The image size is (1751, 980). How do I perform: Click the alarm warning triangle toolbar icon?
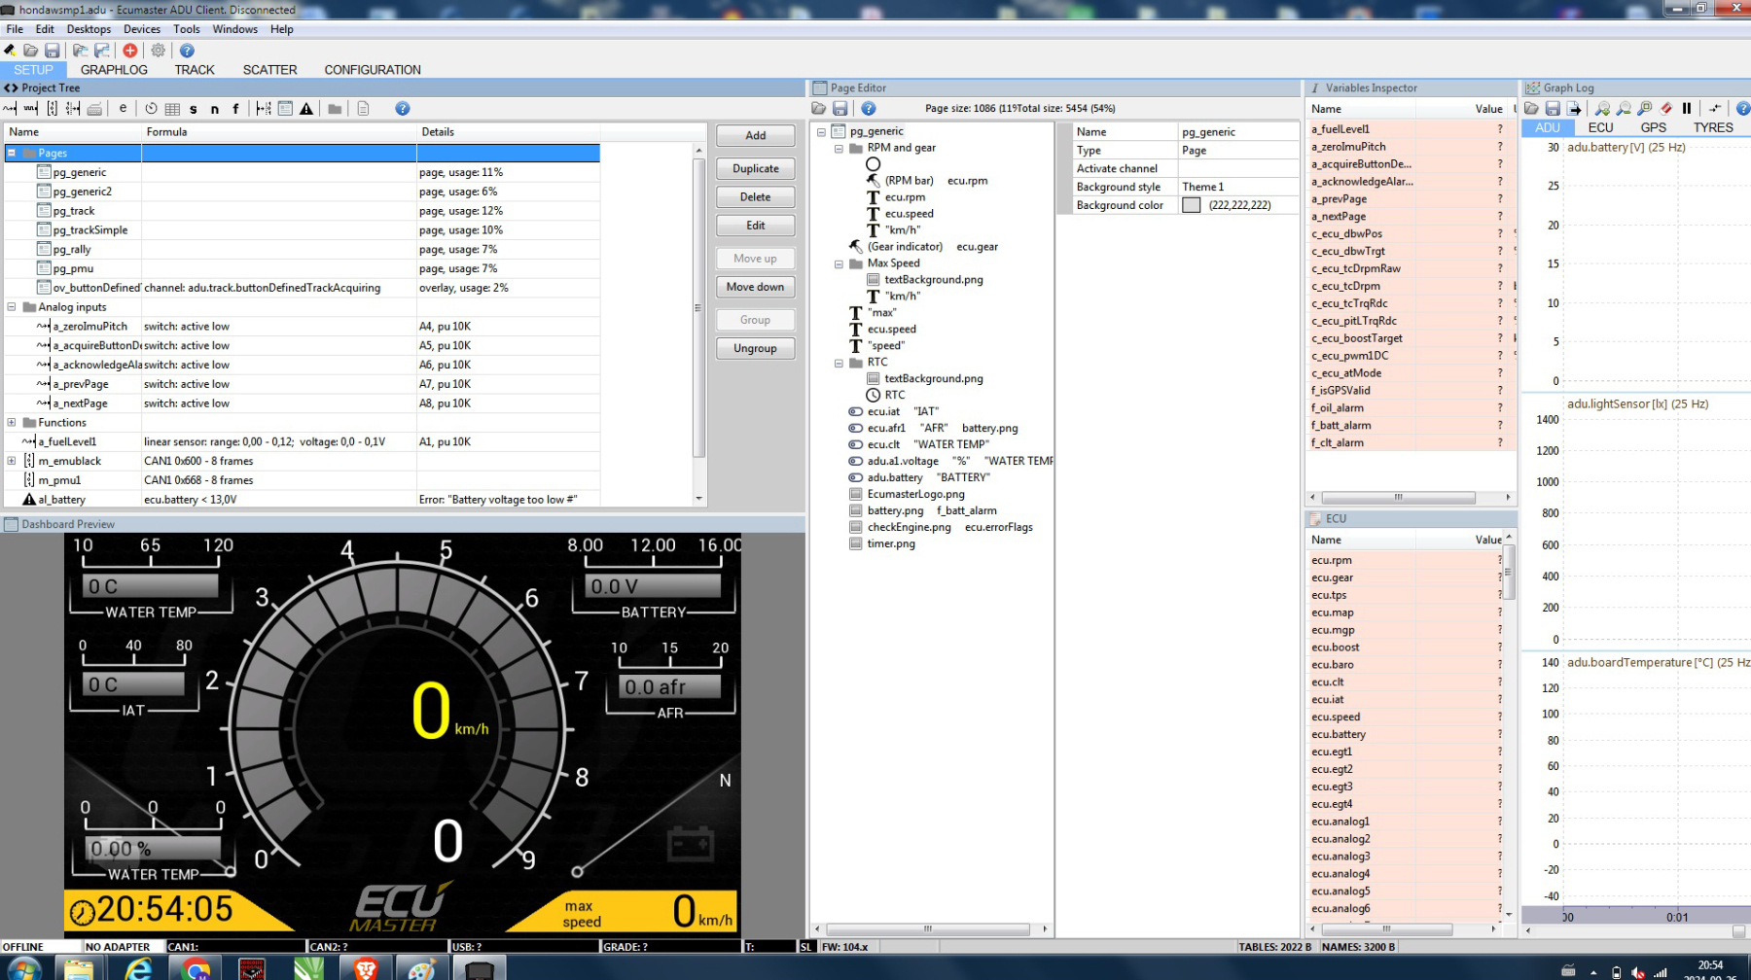click(x=306, y=109)
